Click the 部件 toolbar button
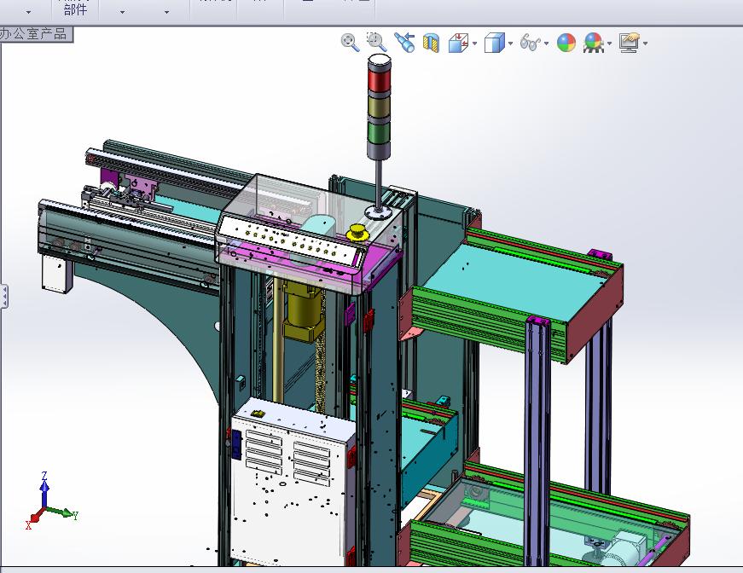The image size is (743, 573). (75, 9)
